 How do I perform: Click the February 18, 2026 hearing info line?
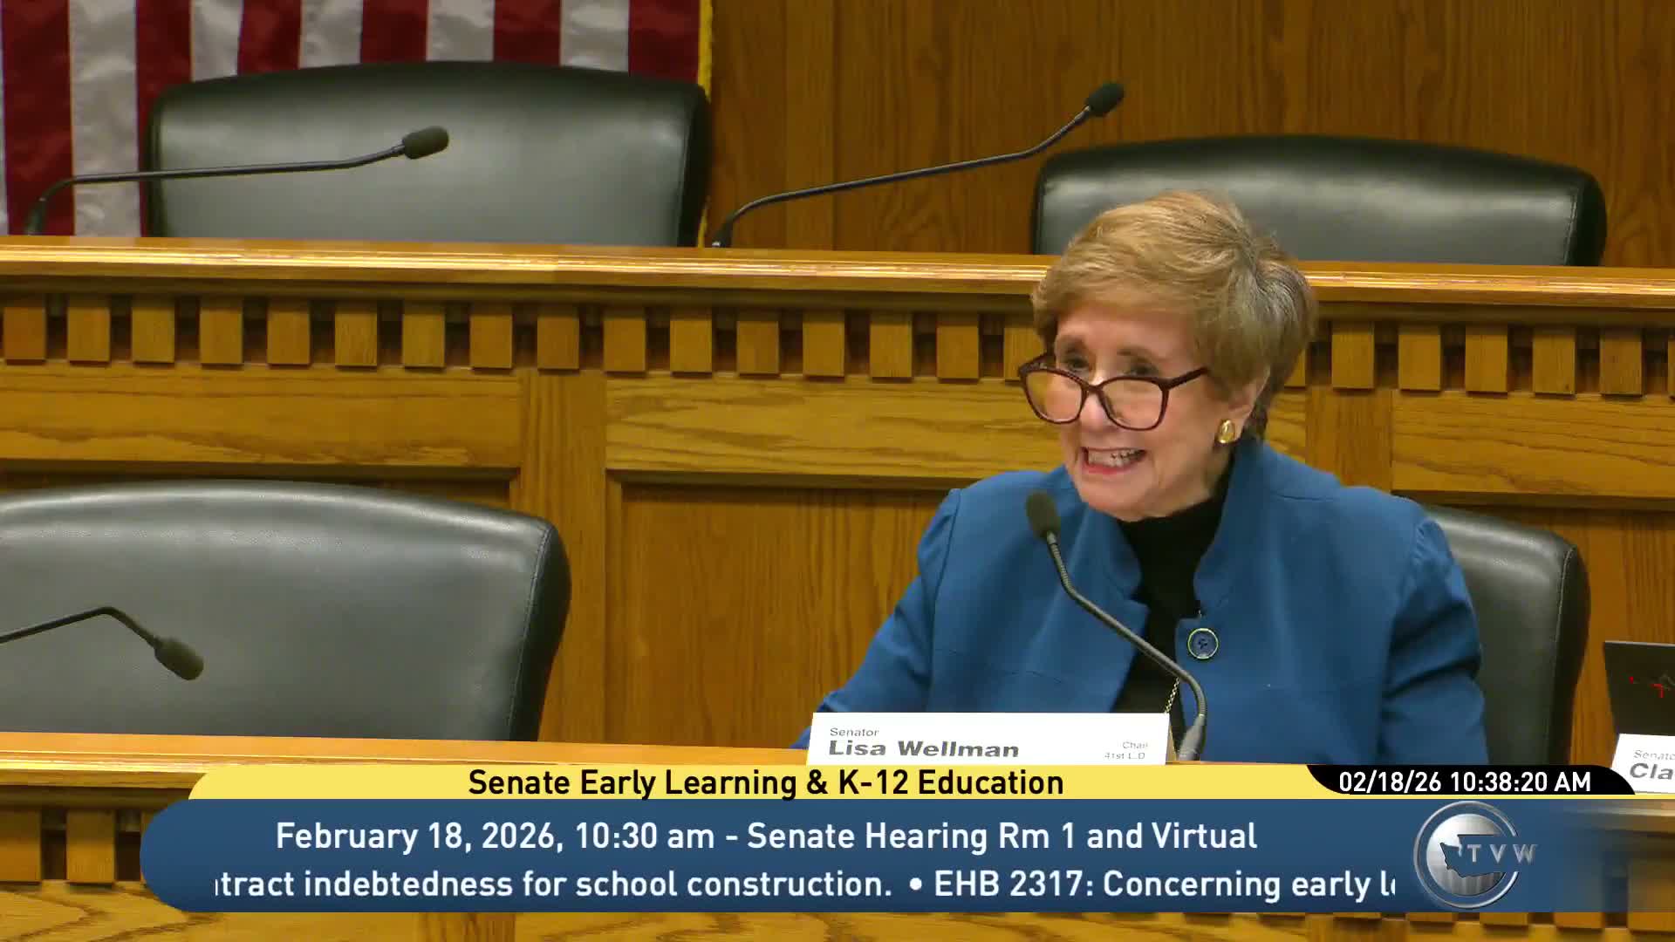click(766, 836)
